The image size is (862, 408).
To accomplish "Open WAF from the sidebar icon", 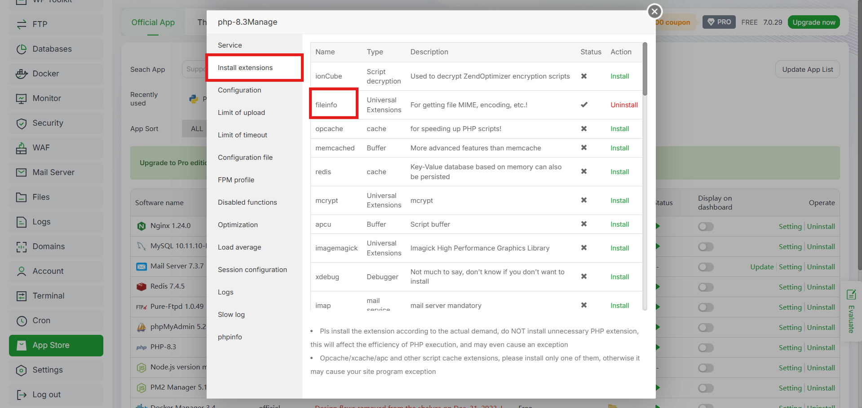I will 22,148.
